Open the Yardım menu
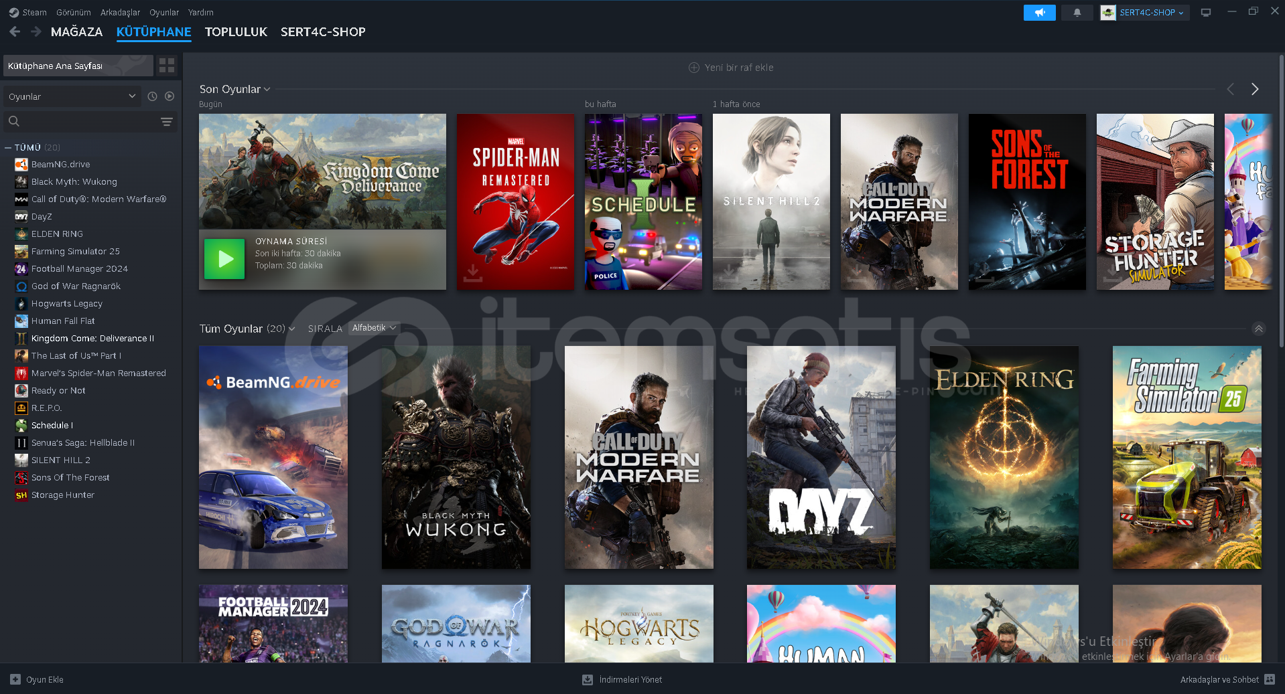 tap(201, 12)
